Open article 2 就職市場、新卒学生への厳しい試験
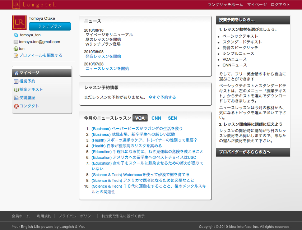The height and width of the screenshot is (230, 302). tap(133, 134)
